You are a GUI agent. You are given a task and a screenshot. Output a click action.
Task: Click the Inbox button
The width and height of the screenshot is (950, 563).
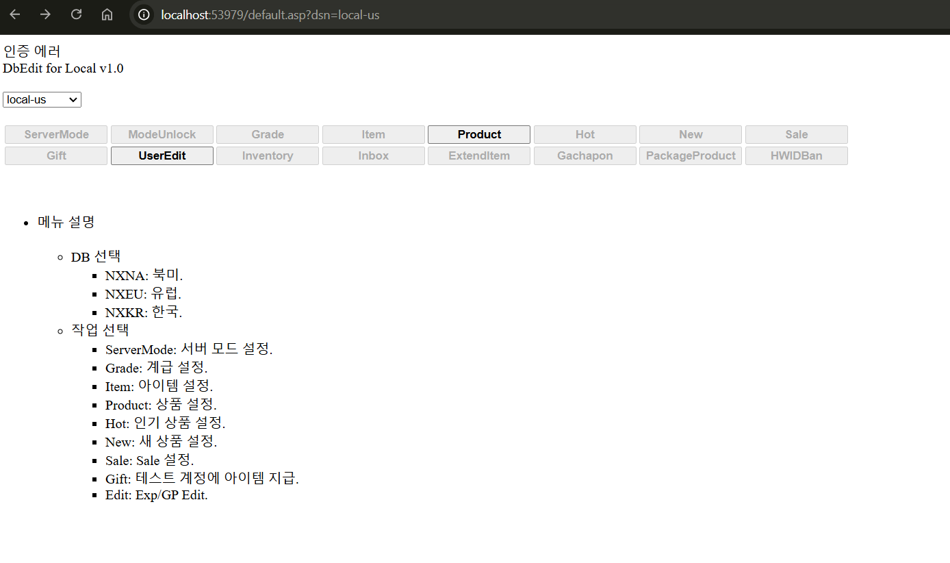coord(374,156)
